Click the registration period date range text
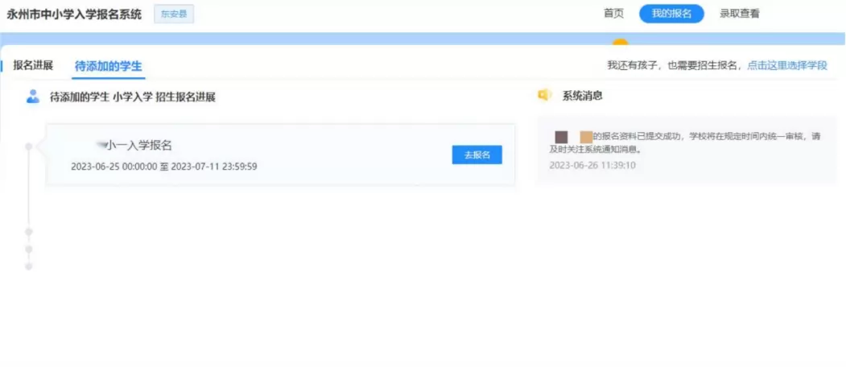The image size is (846, 367). pyautogui.click(x=164, y=167)
